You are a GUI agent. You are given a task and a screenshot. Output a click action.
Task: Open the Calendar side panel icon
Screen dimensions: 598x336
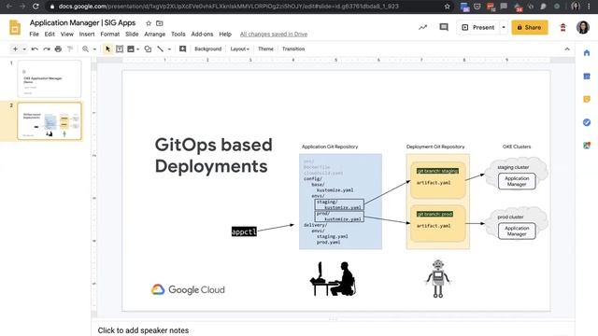point(587,77)
